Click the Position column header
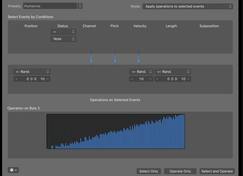This screenshot has height=176, width=243. tap(31, 26)
